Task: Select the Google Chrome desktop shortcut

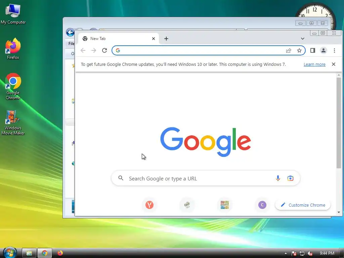Action: point(13,86)
